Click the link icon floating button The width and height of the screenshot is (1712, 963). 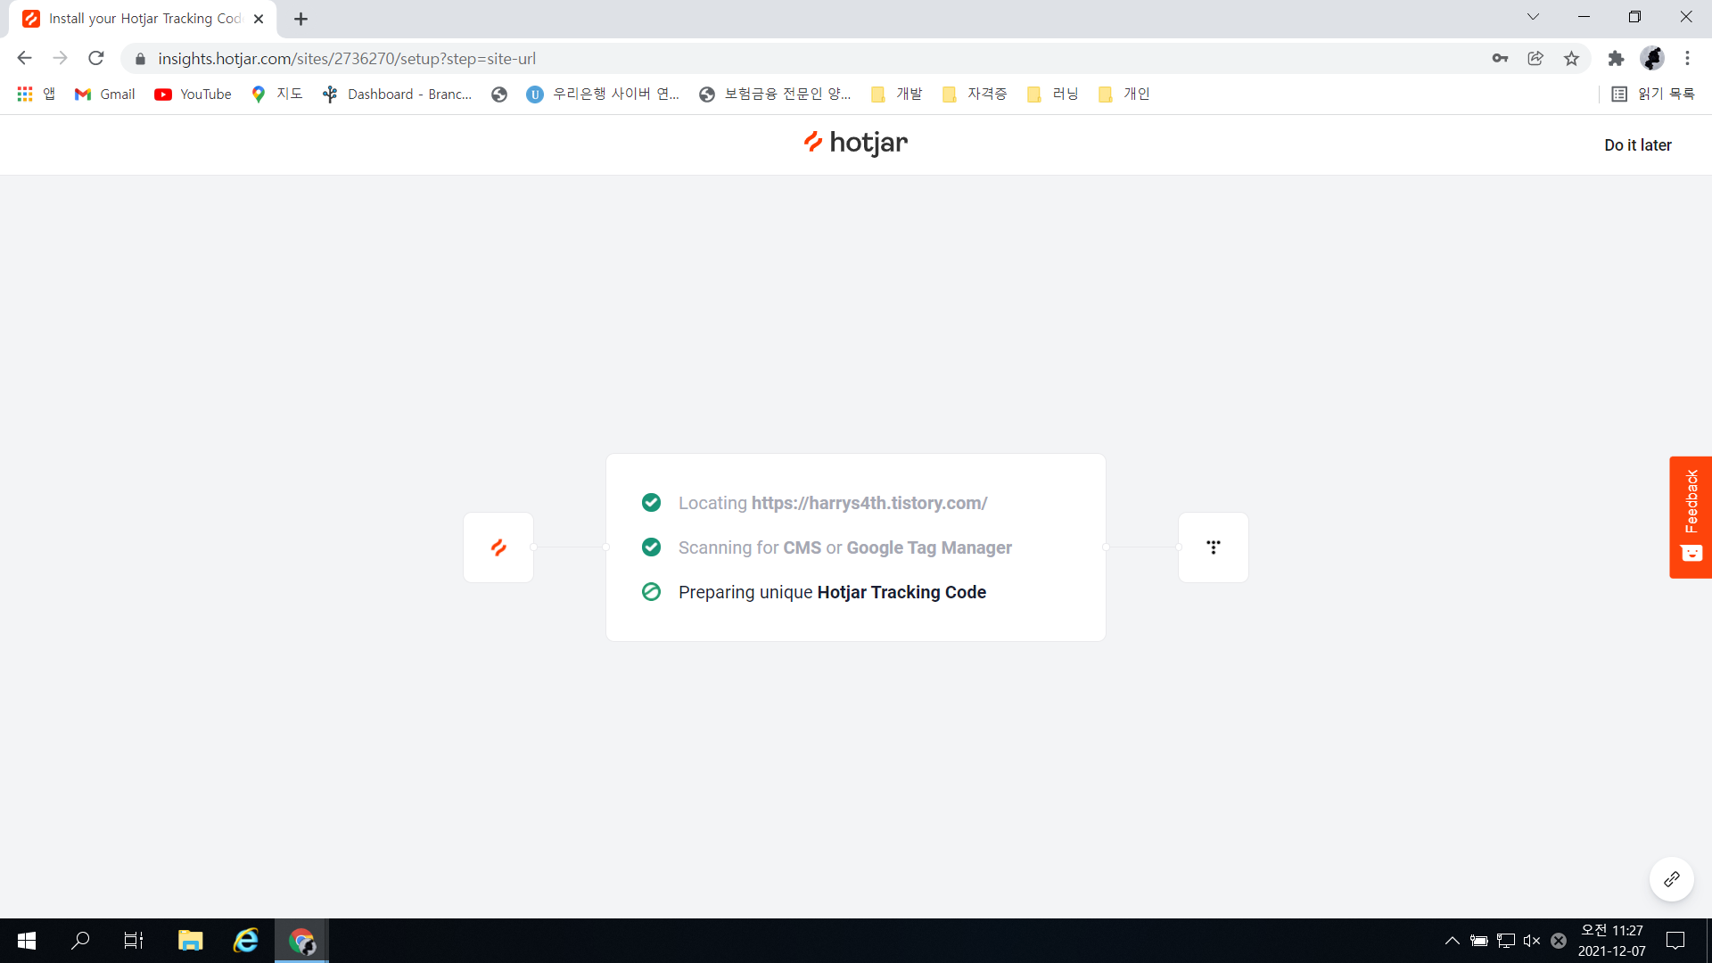click(x=1671, y=879)
